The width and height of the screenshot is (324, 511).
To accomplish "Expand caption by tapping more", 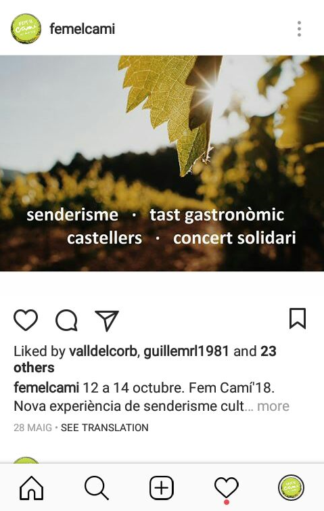I will pyautogui.click(x=273, y=406).
